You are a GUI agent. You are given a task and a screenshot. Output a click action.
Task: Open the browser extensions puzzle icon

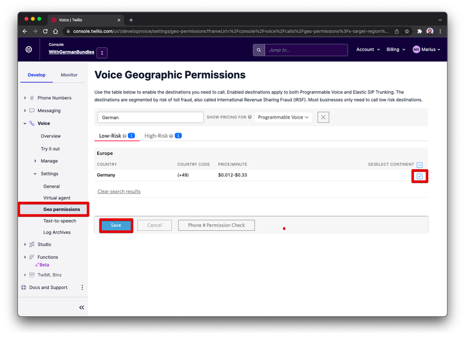(419, 31)
